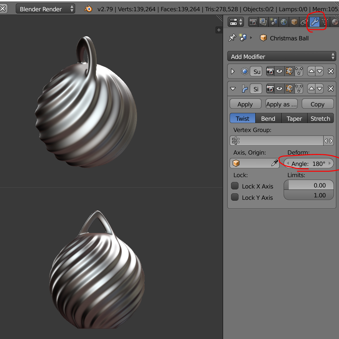Open the Constraints properties tab

(304, 22)
